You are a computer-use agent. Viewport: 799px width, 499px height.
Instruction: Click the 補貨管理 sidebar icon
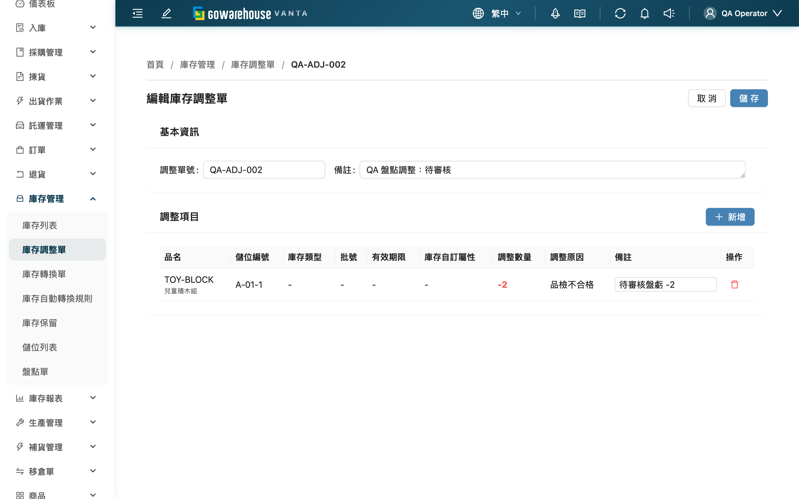tap(20, 447)
